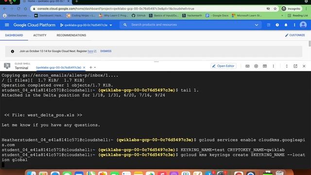Select the qwiklabs-gcp Cloud Shell session tab
Image resolution: width=311 pixels, height=175 pixels.
(58, 68)
